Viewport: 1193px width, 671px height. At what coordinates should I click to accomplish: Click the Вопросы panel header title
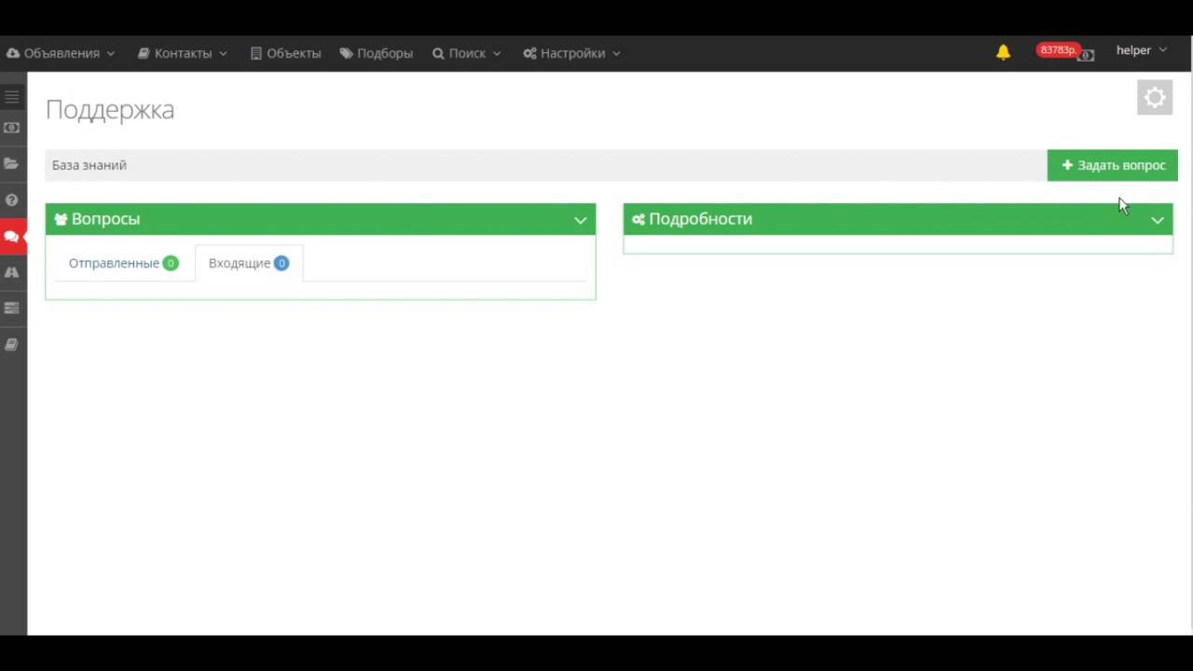[105, 219]
